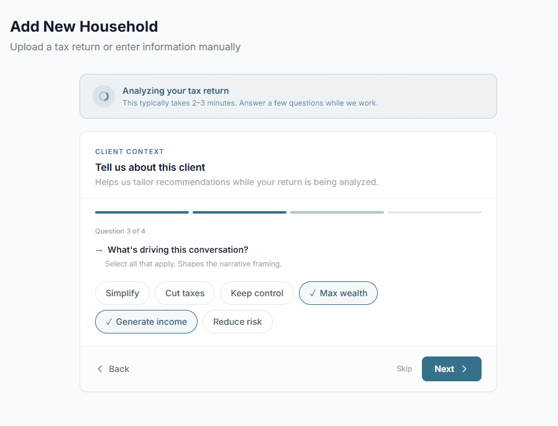Click the first progress bar segment
The height and width of the screenshot is (426, 558).
(x=142, y=212)
